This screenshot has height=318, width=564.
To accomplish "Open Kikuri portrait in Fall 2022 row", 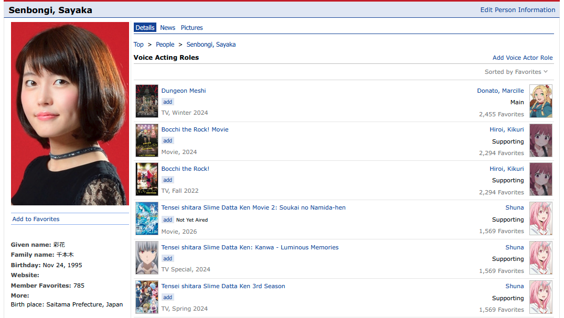I will point(540,179).
